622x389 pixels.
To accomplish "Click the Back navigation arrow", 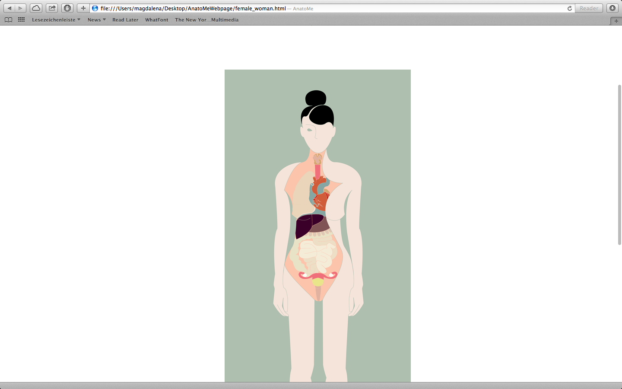I will pos(10,8).
